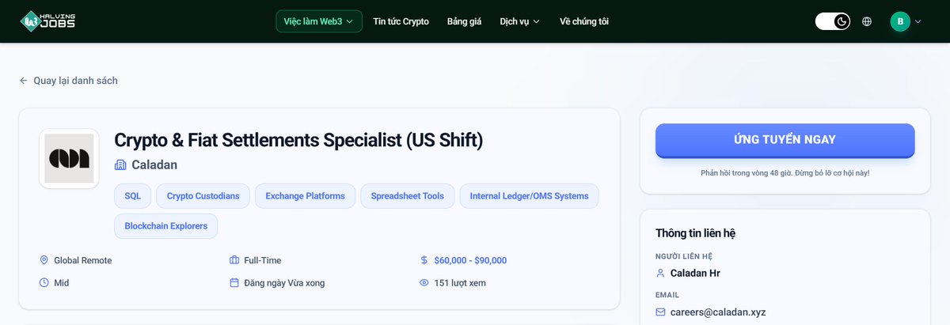Viewport: 950px width, 325px height.
Task: Open Tin tức Crypto page
Action: (401, 21)
